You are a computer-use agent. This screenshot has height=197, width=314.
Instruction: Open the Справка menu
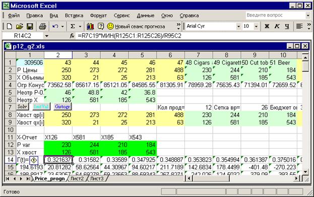click(189, 16)
